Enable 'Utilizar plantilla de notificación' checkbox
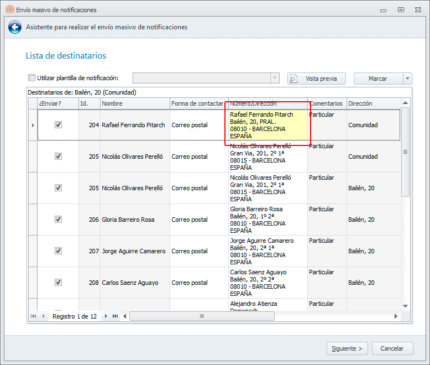 click(32, 79)
